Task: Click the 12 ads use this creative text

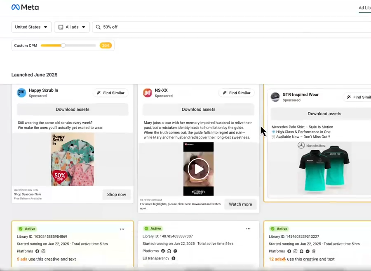Action: pos(302,259)
